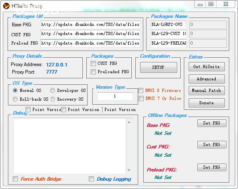Click Not Set under Cust PKG
238x189 pixels.
[163, 155]
